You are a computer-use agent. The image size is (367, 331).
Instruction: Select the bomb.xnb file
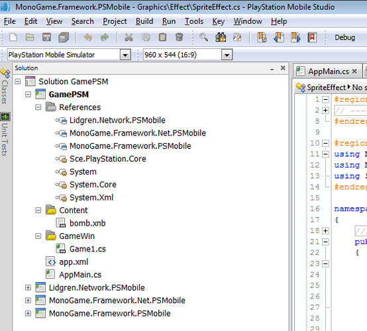87,223
